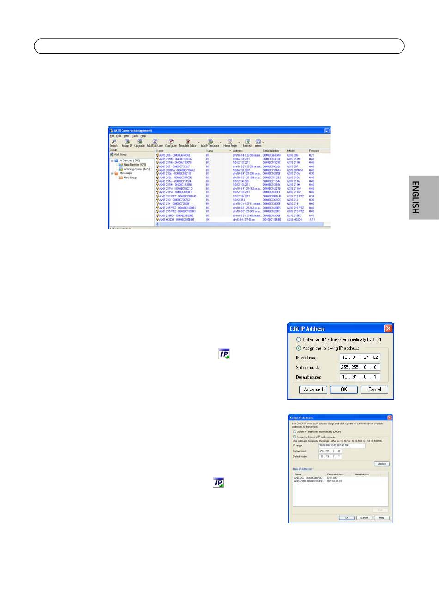Image resolution: width=439 pixels, height=615 pixels.
Task: Open the Apply Template dropdown arrow
Action: click(x=221, y=143)
